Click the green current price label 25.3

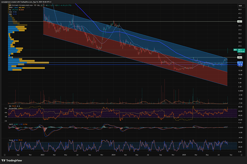click(x=239, y=50)
